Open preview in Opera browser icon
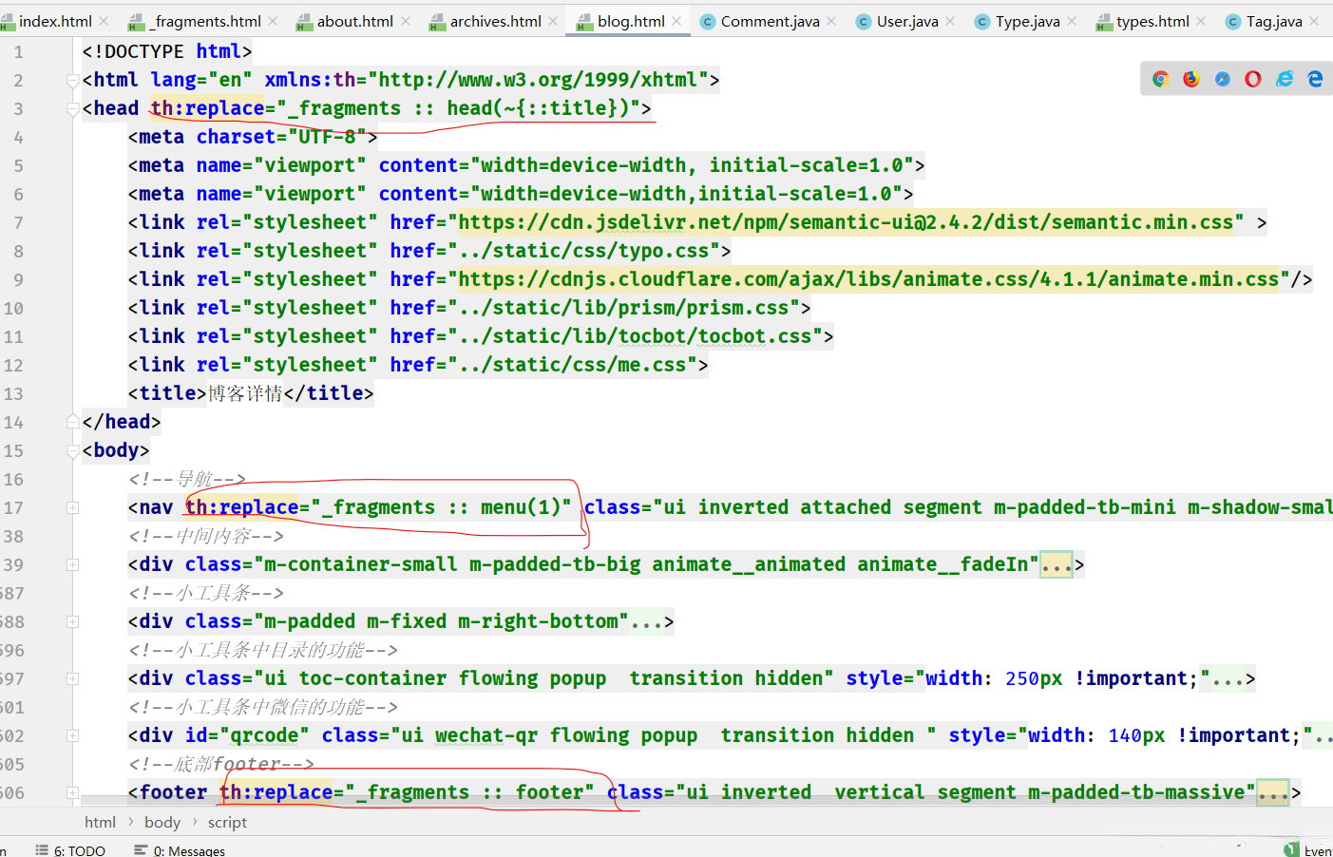1333x857 pixels. (1253, 79)
